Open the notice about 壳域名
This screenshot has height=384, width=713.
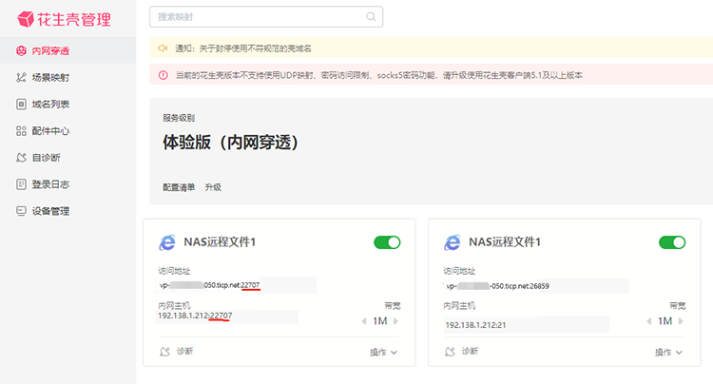point(243,48)
